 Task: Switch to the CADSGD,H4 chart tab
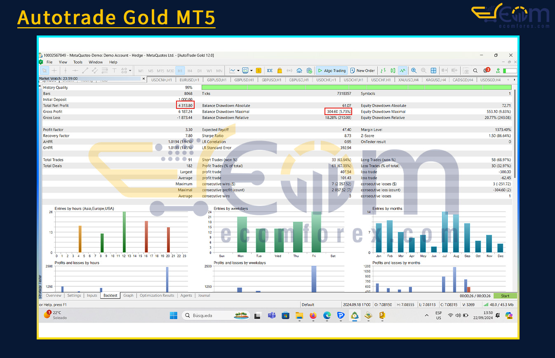[x=463, y=80]
